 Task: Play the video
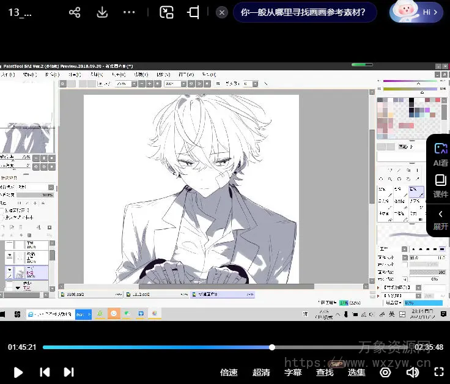tap(18, 372)
